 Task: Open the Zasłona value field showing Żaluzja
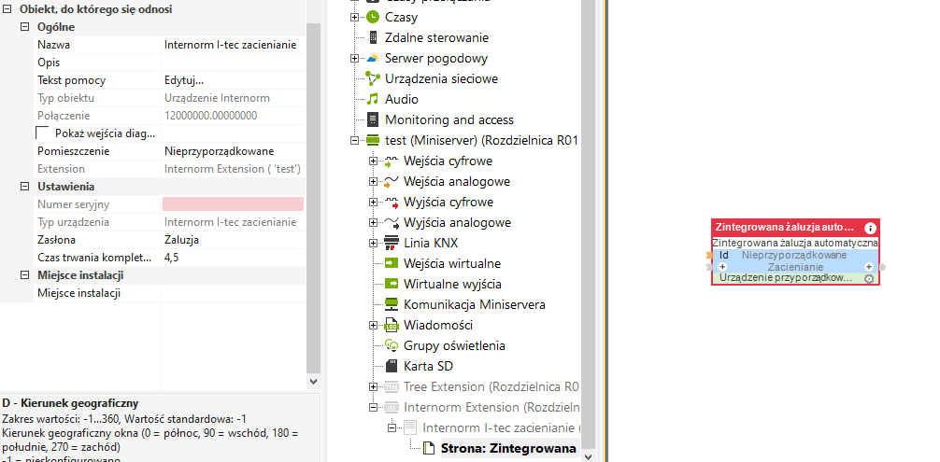click(233, 240)
